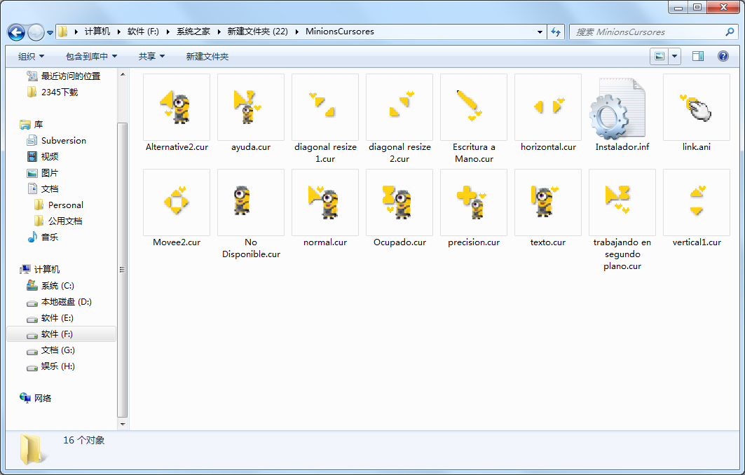Open the Help question mark button
Image resolution: width=745 pixels, height=475 pixels.
(x=723, y=56)
